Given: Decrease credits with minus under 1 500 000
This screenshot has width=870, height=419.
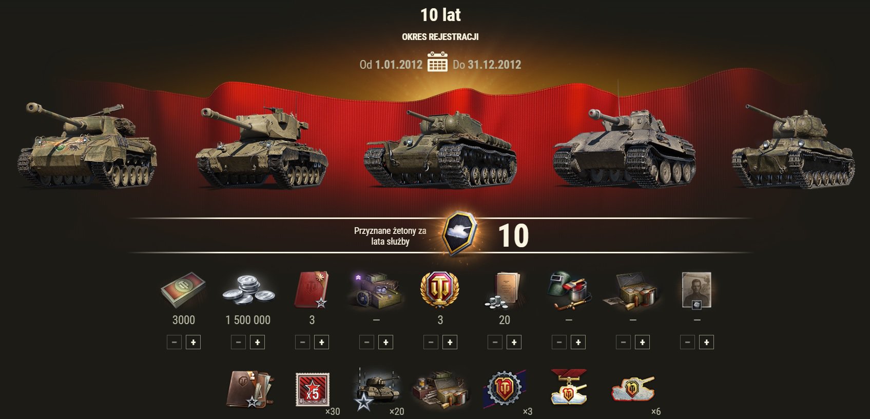Looking at the screenshot, I should (x=238, y=342).
